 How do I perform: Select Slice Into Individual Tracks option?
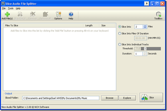pyautogui.click(x=120, y=44)
